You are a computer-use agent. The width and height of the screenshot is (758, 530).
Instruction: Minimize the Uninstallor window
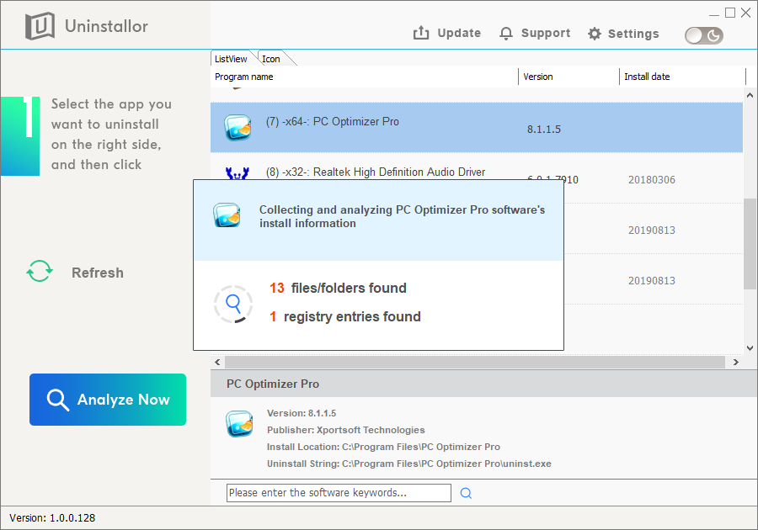point(714,13)
